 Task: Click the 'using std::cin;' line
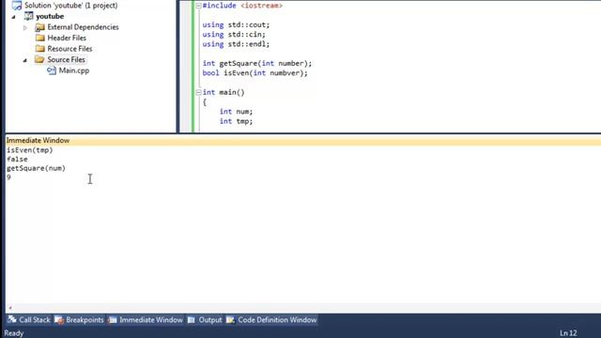point(234,35)
